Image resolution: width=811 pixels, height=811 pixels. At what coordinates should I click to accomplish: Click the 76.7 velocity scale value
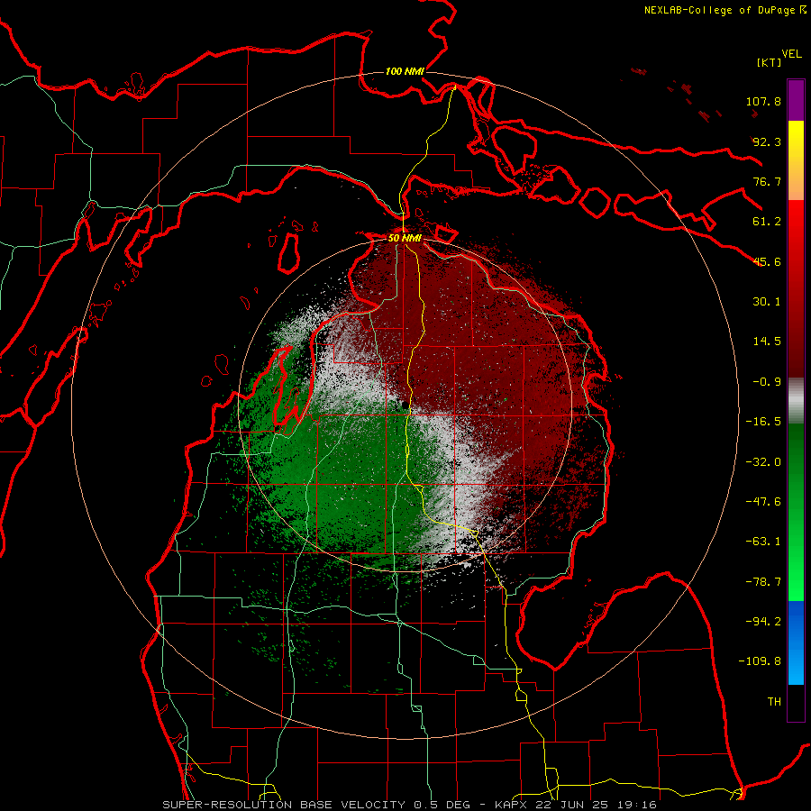click(767, 181)
